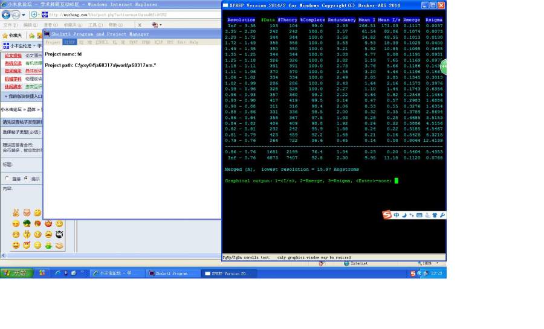Open the highlighted XPREP menu in Shelxtl
The image size is (544, 329).
click(70, 42)
